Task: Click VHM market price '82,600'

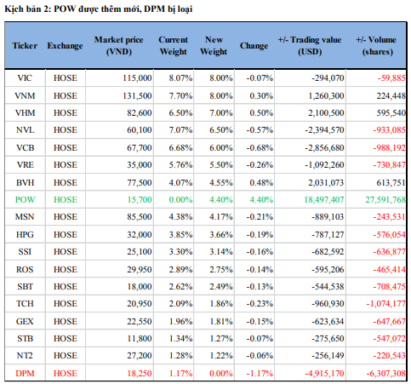Action: pos(140,113)
